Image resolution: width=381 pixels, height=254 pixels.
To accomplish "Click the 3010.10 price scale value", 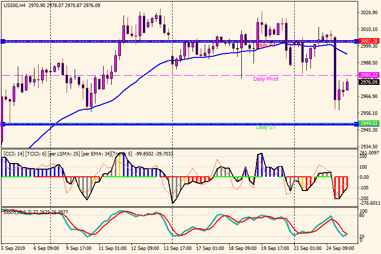I will [x=369, y=29].
